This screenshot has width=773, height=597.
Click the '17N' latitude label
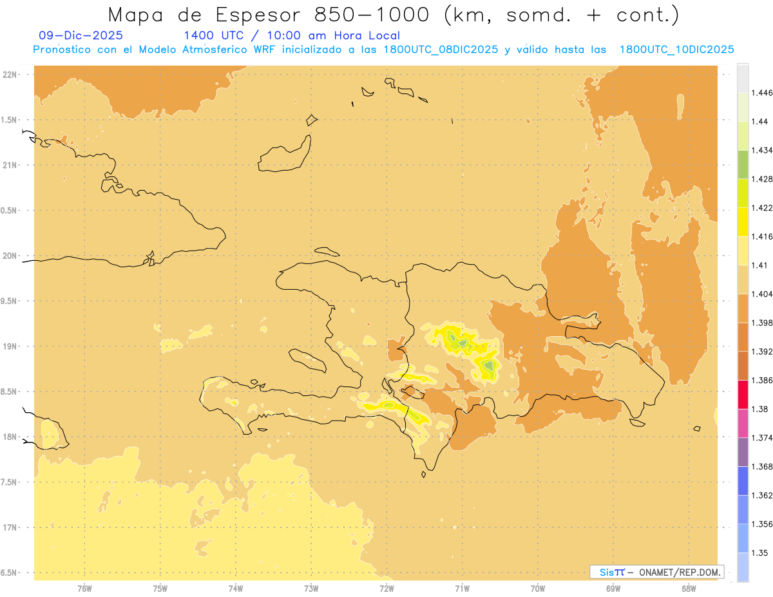click(10, 527)
